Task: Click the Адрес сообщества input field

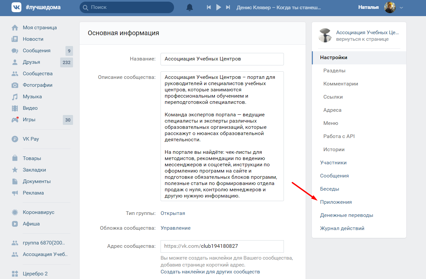Action: tap(222, 246)
